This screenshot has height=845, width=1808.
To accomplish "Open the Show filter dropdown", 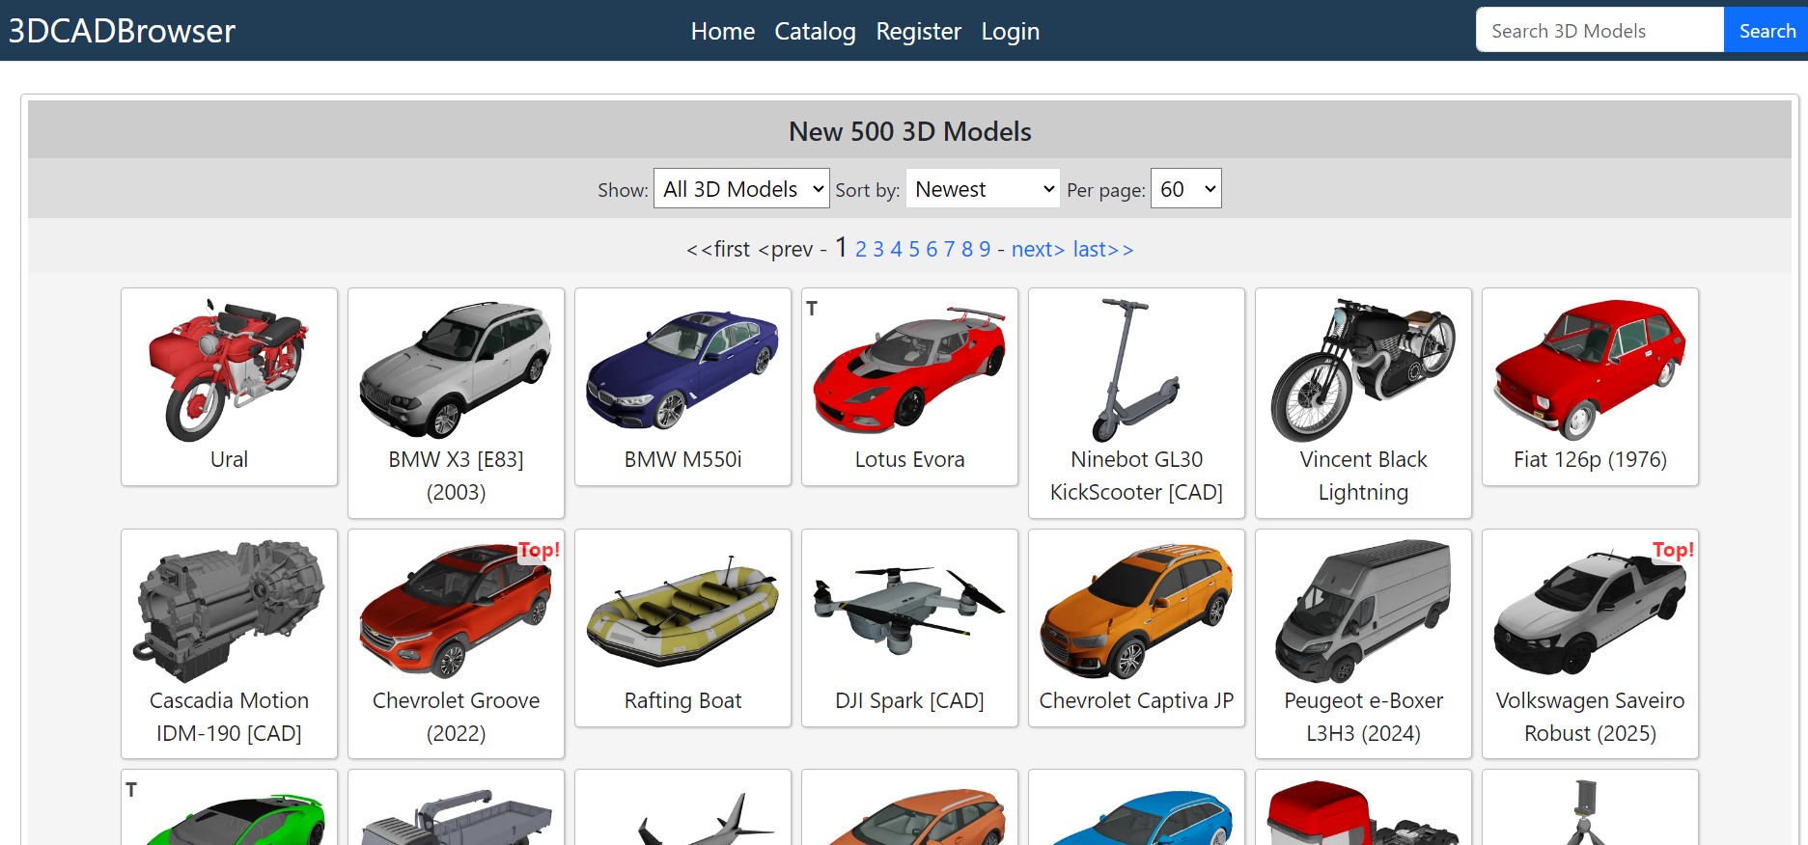I will 741,188.
